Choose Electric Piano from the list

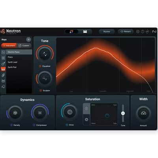tap(19, 52)
